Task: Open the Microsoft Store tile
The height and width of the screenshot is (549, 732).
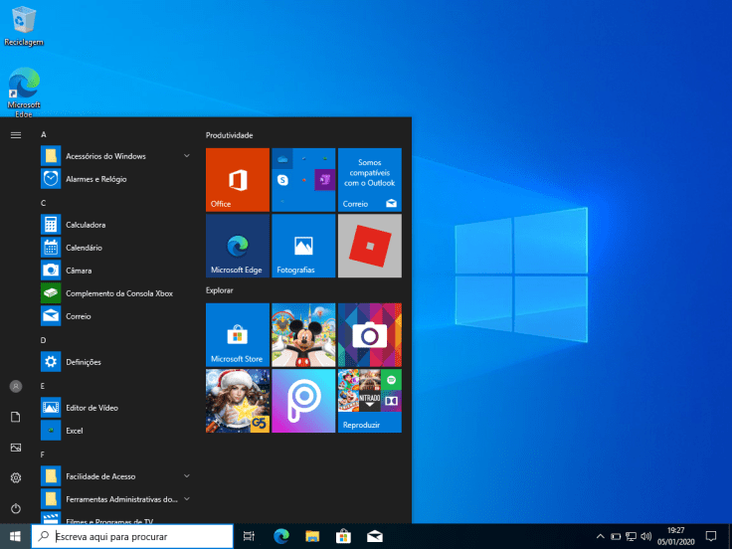Action: tap(237, 335)
